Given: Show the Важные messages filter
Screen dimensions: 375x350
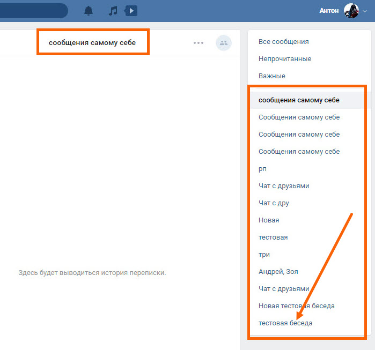Looking at the screenshot, I should [272, 76].
